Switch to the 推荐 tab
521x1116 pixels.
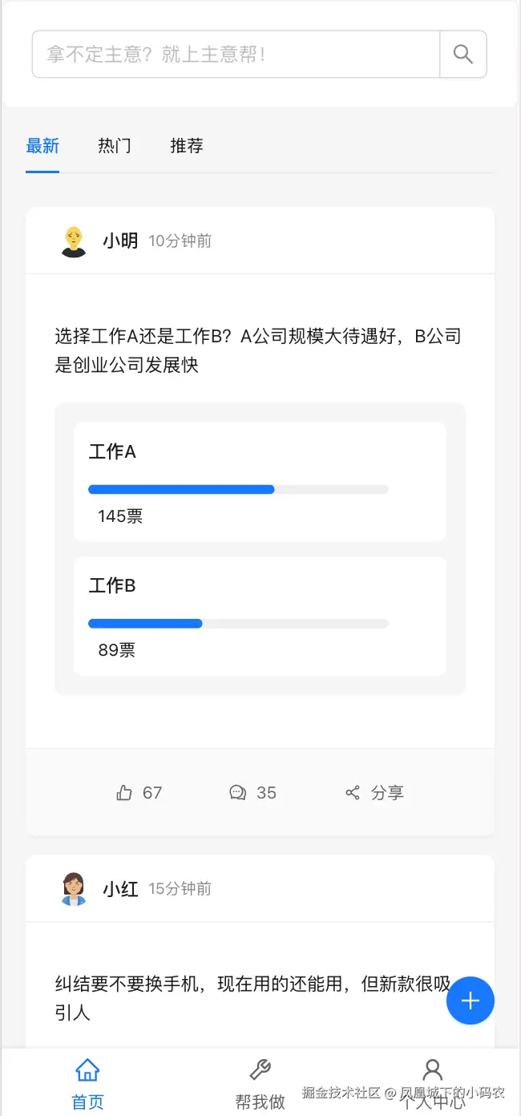coord(187,146)
